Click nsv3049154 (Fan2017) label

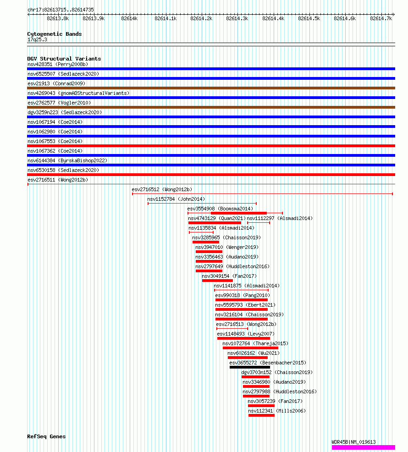click(x=229, y=276)
